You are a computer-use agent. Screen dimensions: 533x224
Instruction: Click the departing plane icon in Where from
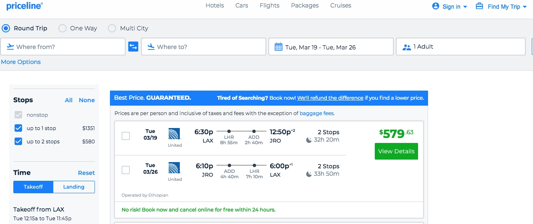pyautogui.click(x=10, y=47)
